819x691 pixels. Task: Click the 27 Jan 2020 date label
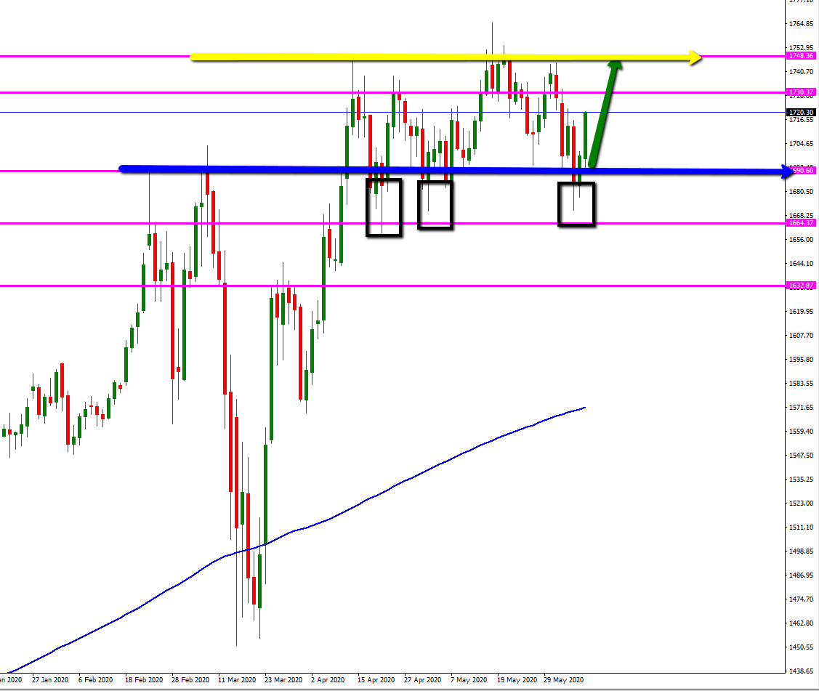(50, 680)
